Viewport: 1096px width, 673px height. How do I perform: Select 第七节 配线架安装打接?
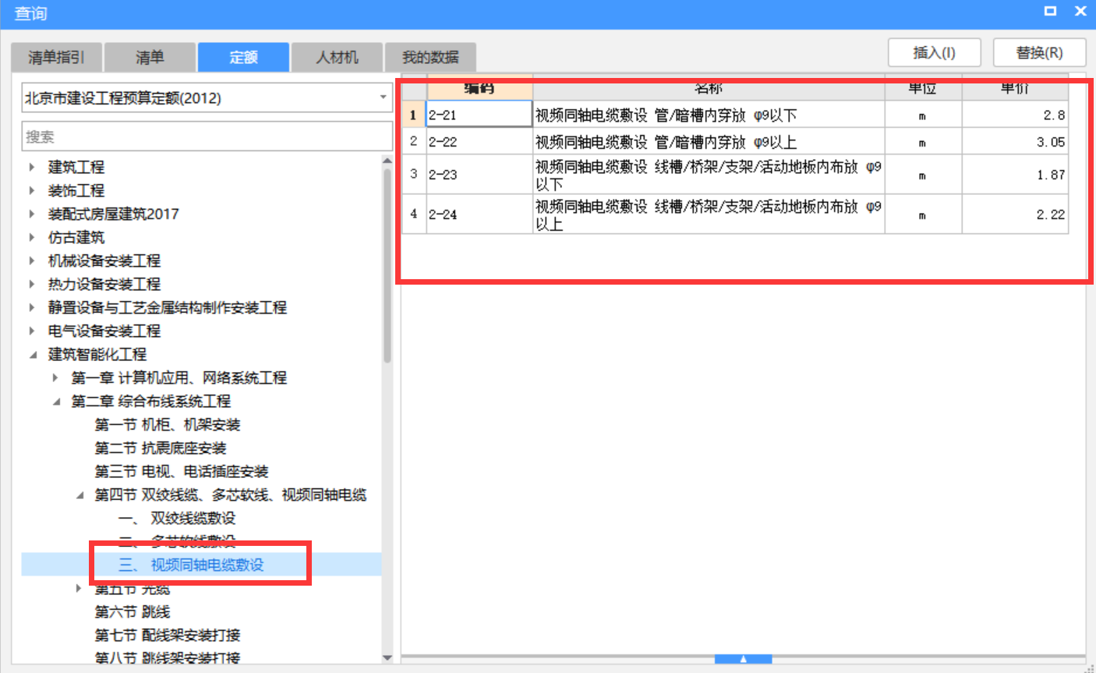[x=168, y=635]
